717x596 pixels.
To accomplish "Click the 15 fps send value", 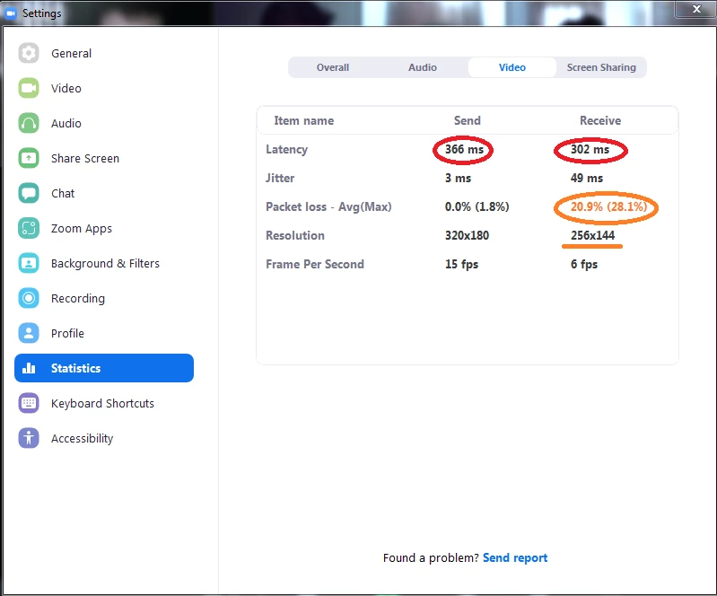I will pyautogui.click(x=461, y=265).
